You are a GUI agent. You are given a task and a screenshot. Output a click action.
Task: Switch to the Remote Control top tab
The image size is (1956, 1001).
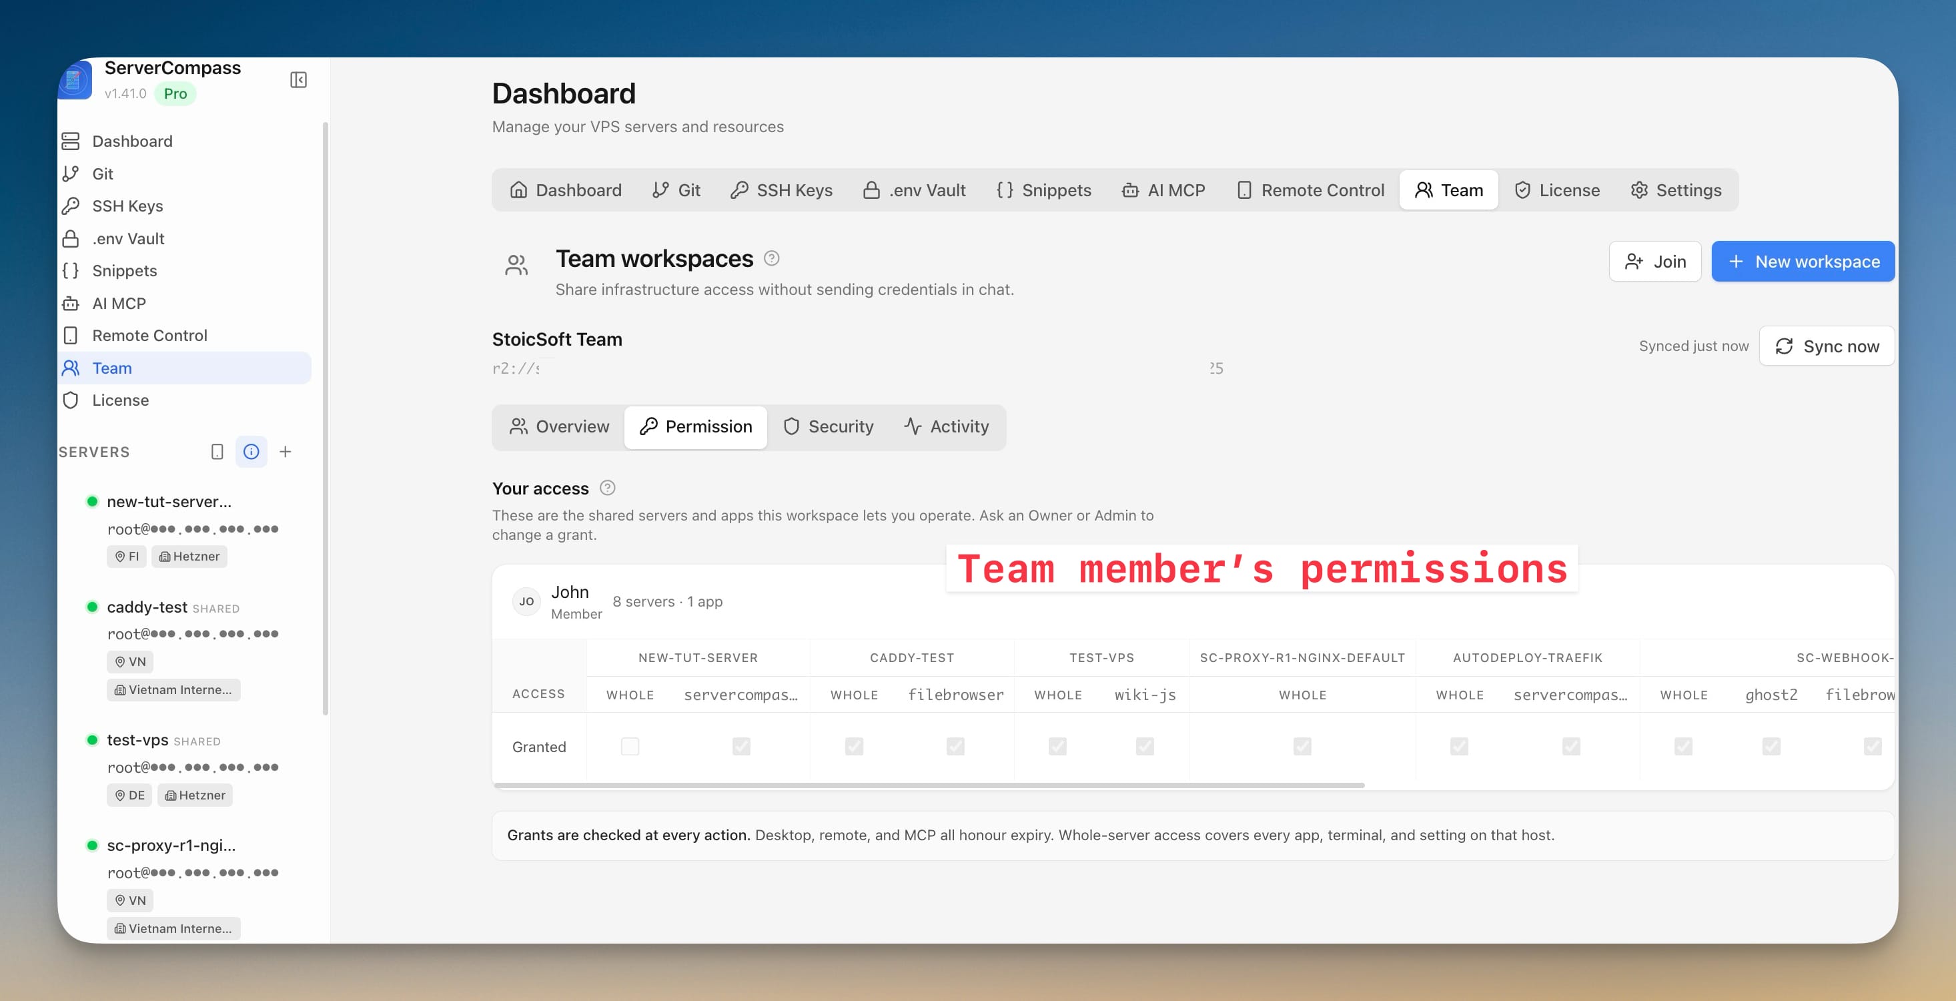click(1310, 190)
